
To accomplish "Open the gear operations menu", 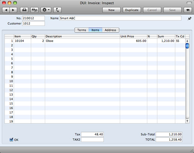I will click(46, 10).
